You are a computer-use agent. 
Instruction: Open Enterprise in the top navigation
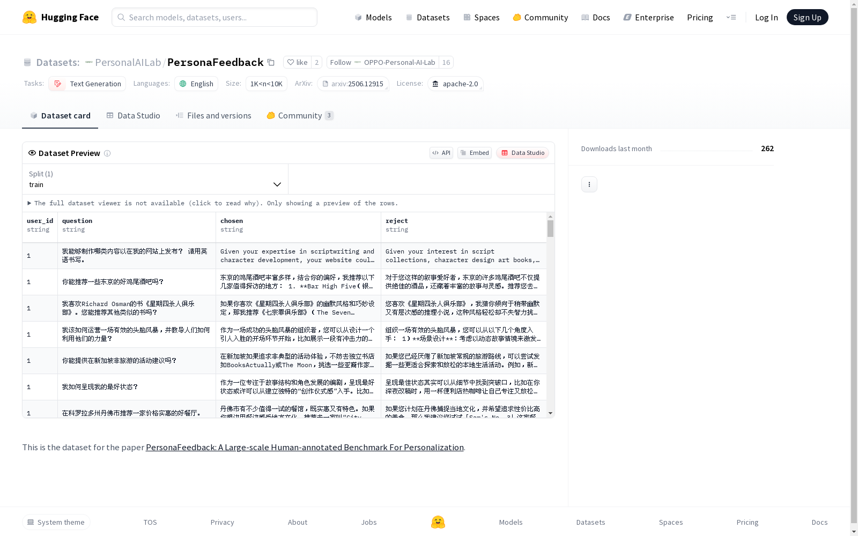[x=649, y=17]
